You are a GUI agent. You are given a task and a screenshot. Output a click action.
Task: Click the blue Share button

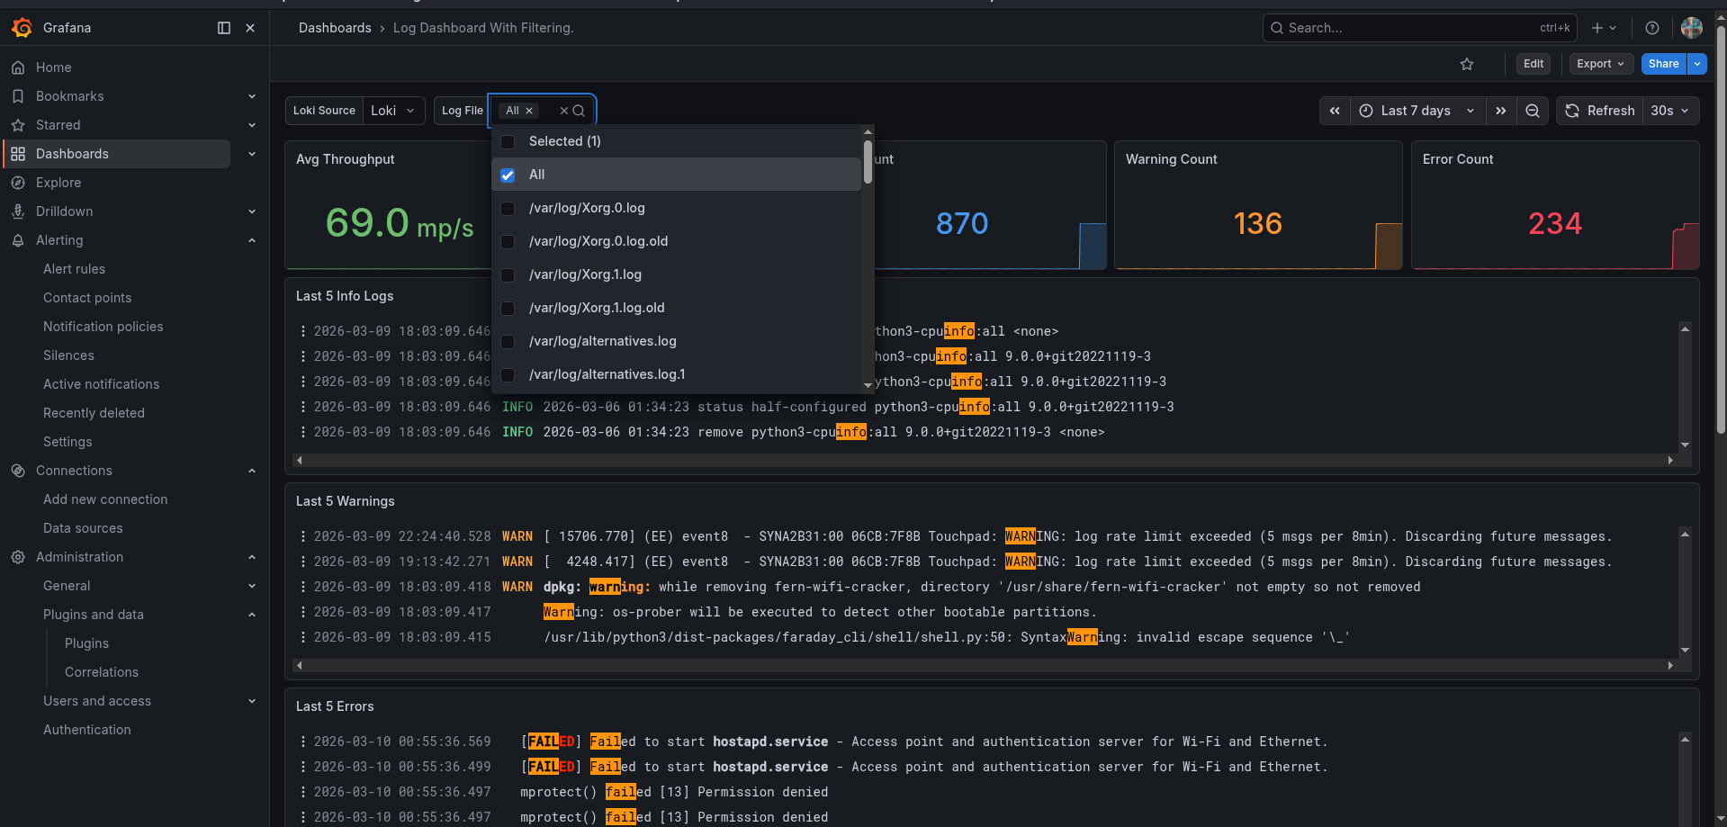[1663, 64]
